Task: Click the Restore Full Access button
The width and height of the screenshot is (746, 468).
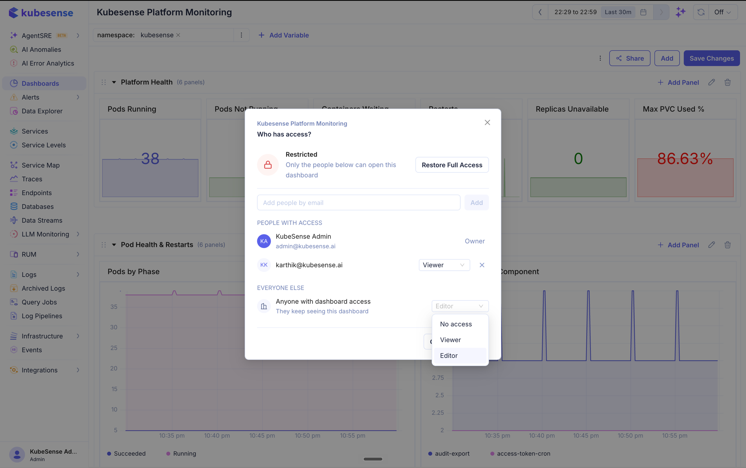Action: click(452, 165)
